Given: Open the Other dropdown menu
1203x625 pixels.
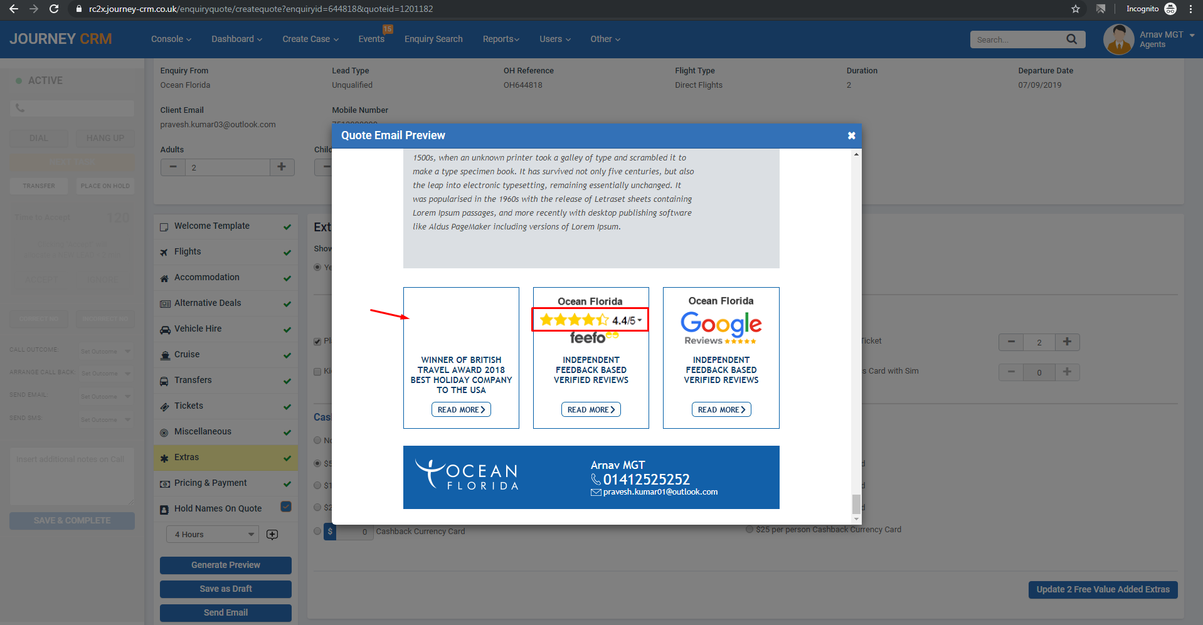Looking at the screenshot, I should coord(605,39).
